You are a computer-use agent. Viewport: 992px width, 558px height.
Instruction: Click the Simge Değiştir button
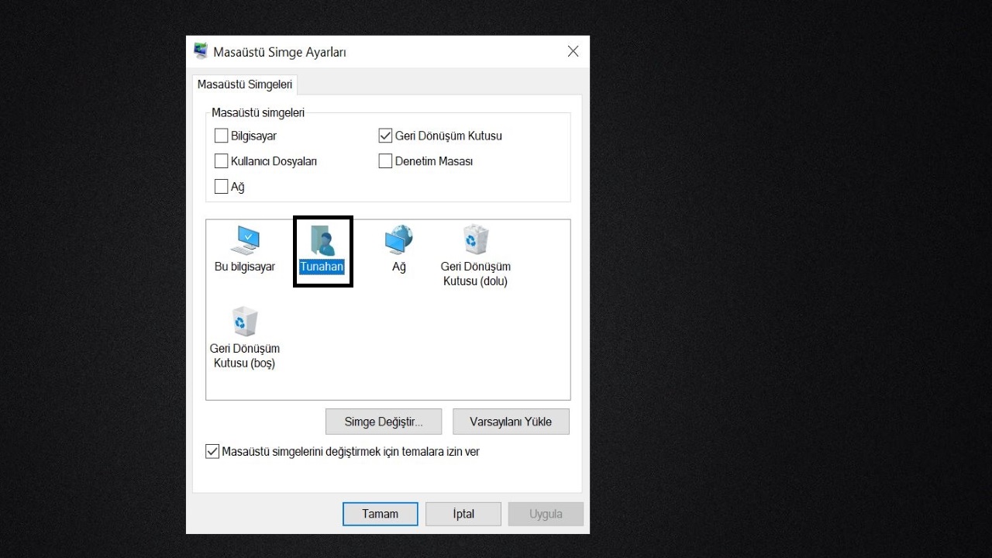point(384,422)
